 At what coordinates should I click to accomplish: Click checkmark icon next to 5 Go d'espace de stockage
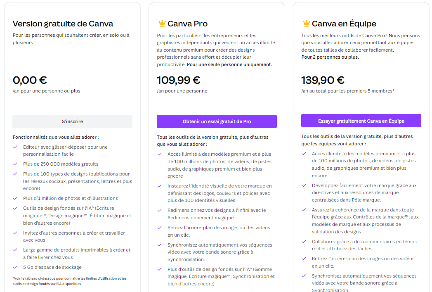tap(15, 267)
